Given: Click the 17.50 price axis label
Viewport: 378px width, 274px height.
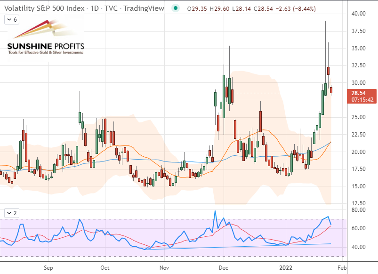Looking at the screenshot, I should 359,169.
